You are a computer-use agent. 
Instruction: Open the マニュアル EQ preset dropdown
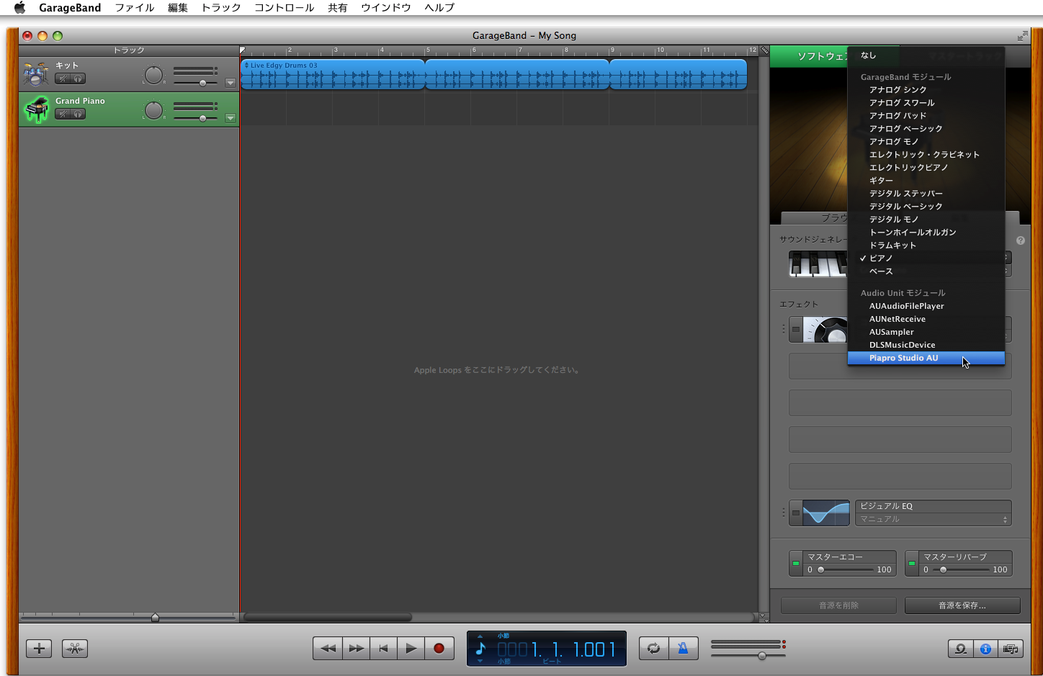(934, 519)
